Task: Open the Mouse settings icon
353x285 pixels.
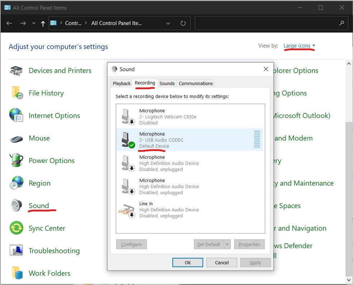Action: tap(16, 138)
